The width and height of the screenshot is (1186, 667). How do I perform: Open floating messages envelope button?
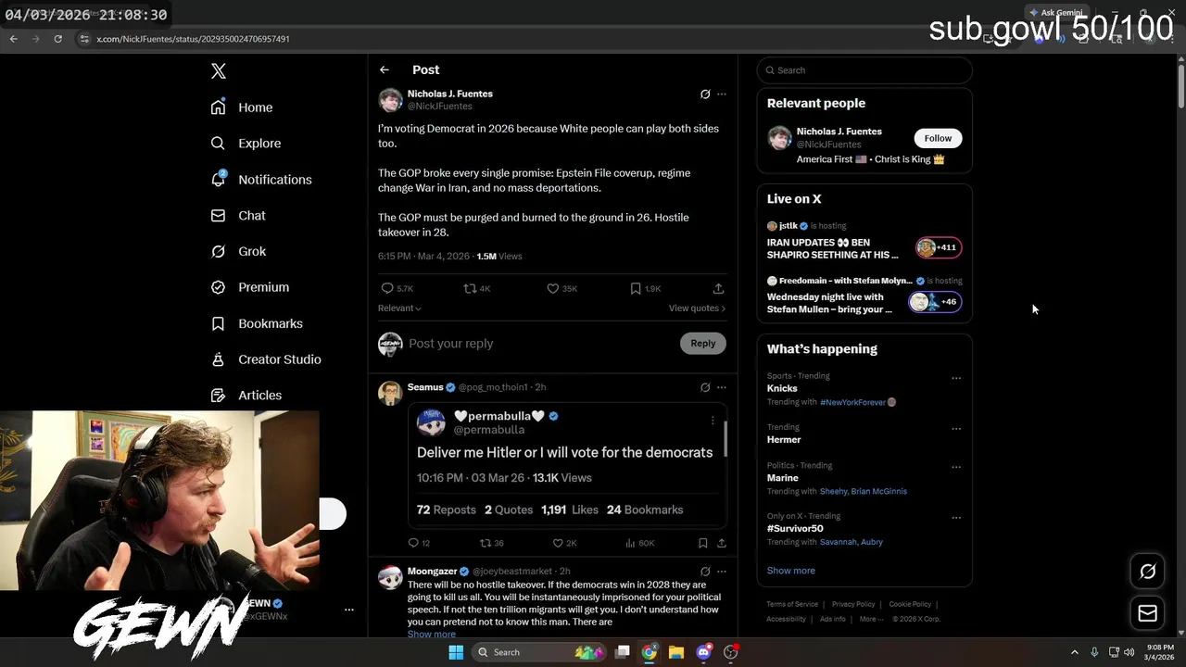point(1147,613)
